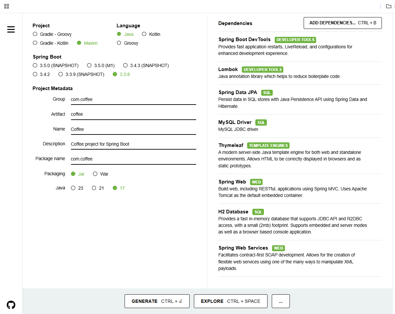Choose Kotlin as language
Screen dimensions: 395x314
[151, 34]
